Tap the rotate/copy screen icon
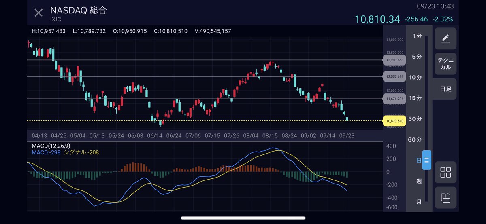The image size is (486, 224). 446,198
